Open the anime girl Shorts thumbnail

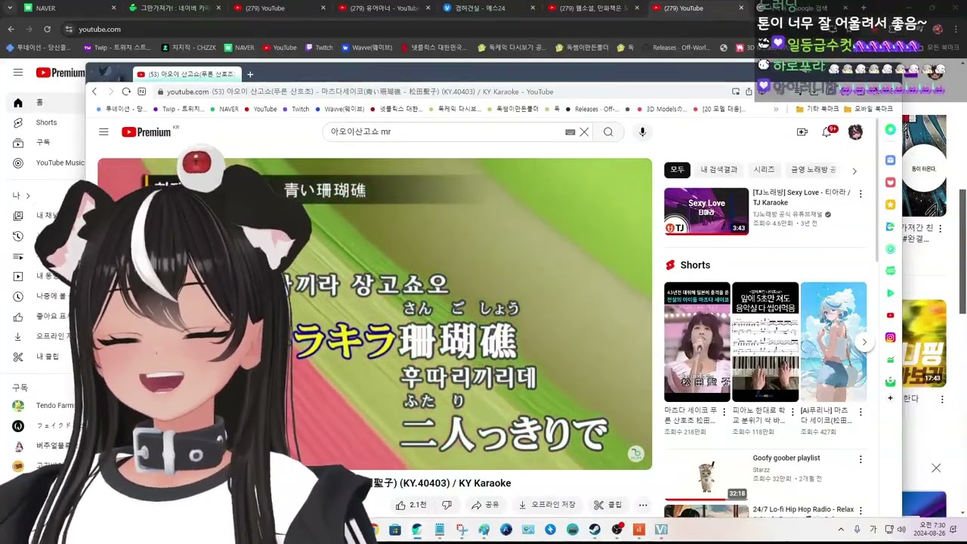tap(833, 342)
